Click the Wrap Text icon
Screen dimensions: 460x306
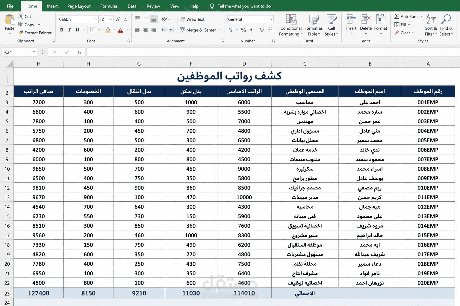(x=183, y=19)
